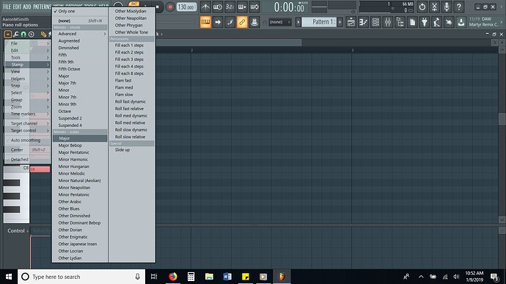The width and height of the screenshot is (506, 284).
Task: Expand the Advanced chords submenu
Action: click(80, 34)
